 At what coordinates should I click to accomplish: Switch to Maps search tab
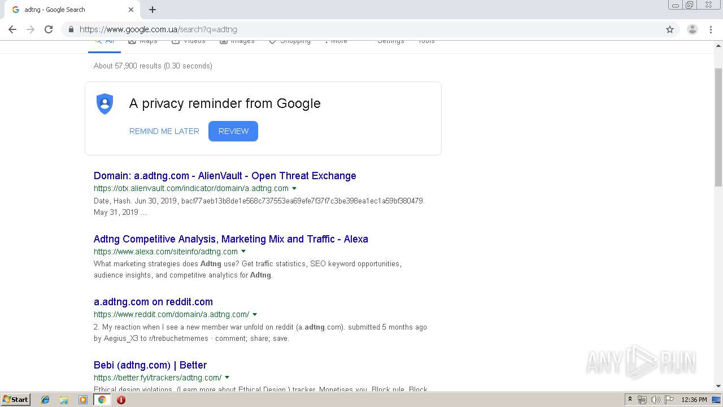point(143,41)
